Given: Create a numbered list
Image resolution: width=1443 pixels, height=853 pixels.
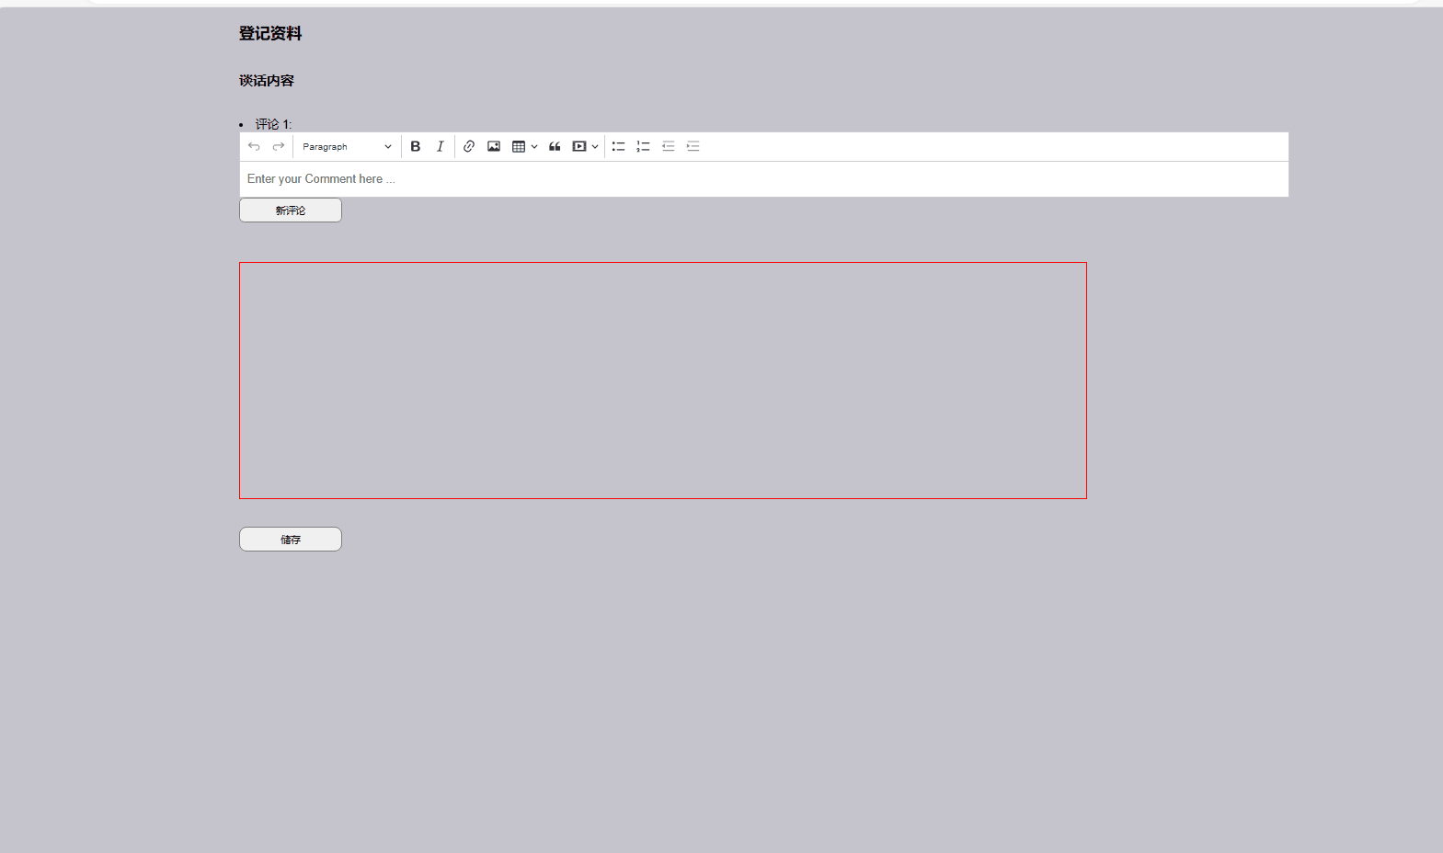Looking at the screenshot, I should 643,146.
